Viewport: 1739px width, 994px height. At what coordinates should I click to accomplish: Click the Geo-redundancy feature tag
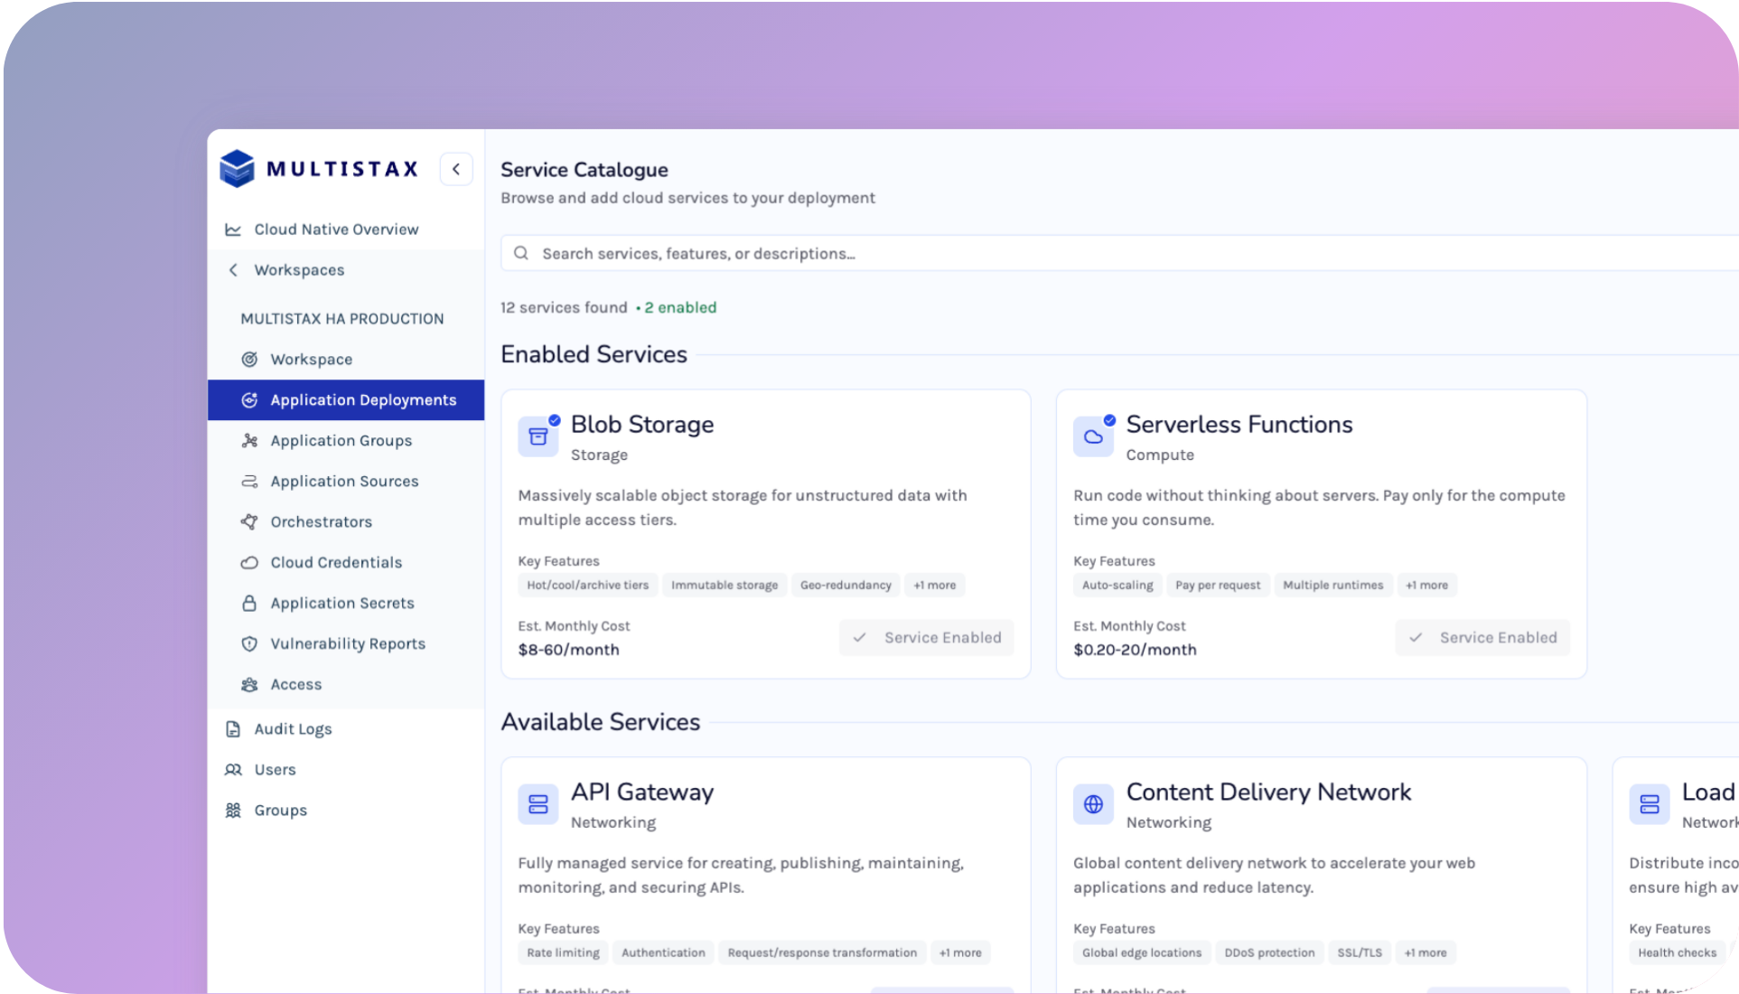[846, 585]
